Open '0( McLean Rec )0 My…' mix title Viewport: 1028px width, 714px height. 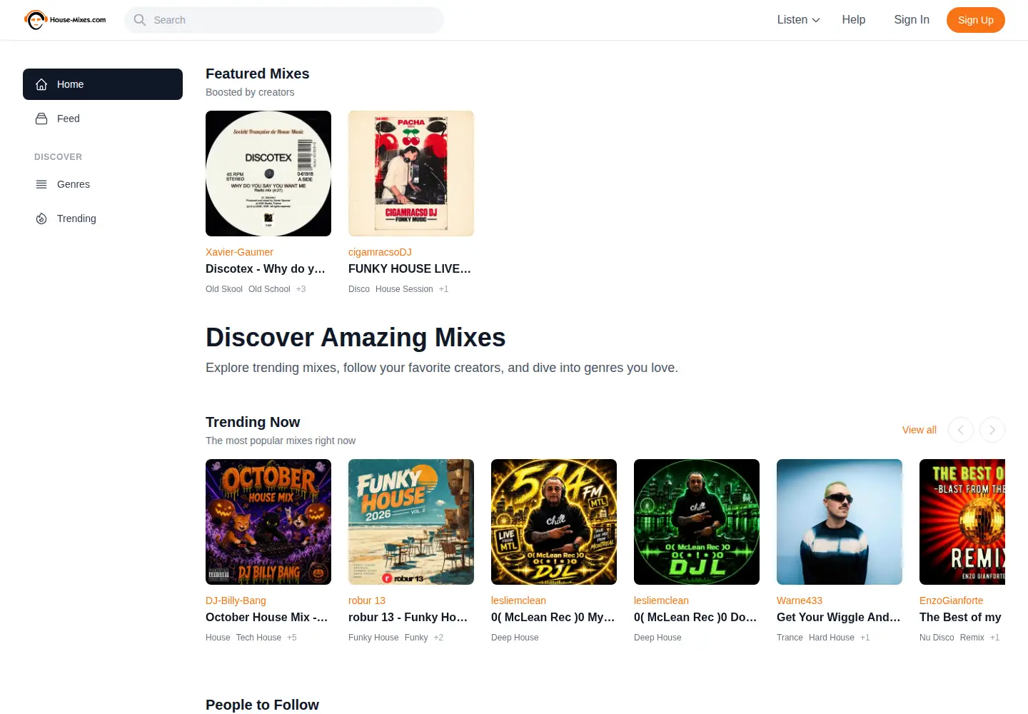tap(553, 617)
